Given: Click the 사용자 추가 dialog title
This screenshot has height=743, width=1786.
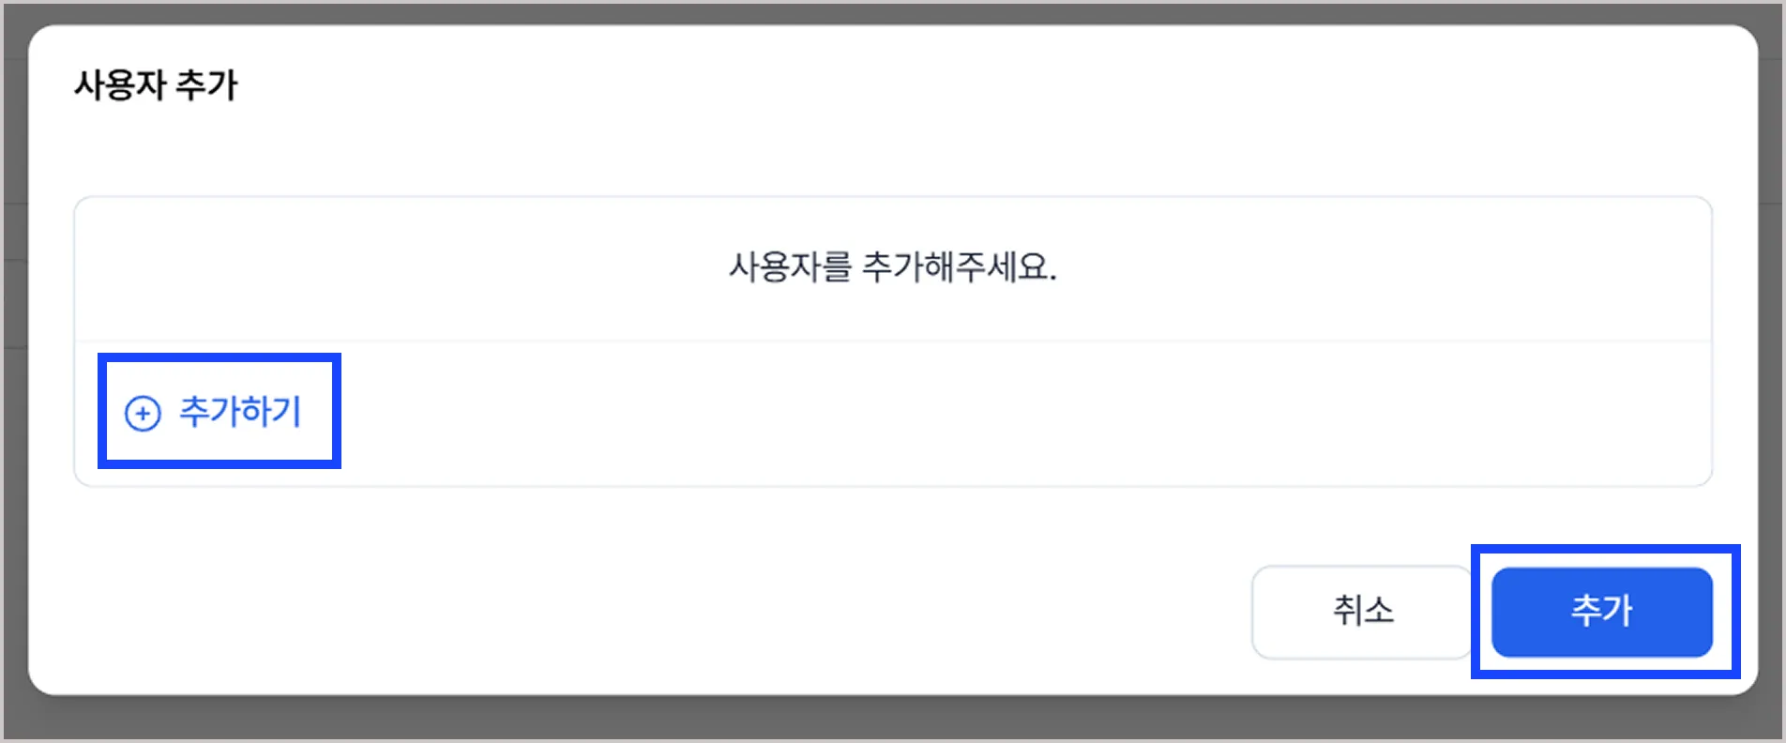Looking at the screenshot, I should click(x=156, y=85).
